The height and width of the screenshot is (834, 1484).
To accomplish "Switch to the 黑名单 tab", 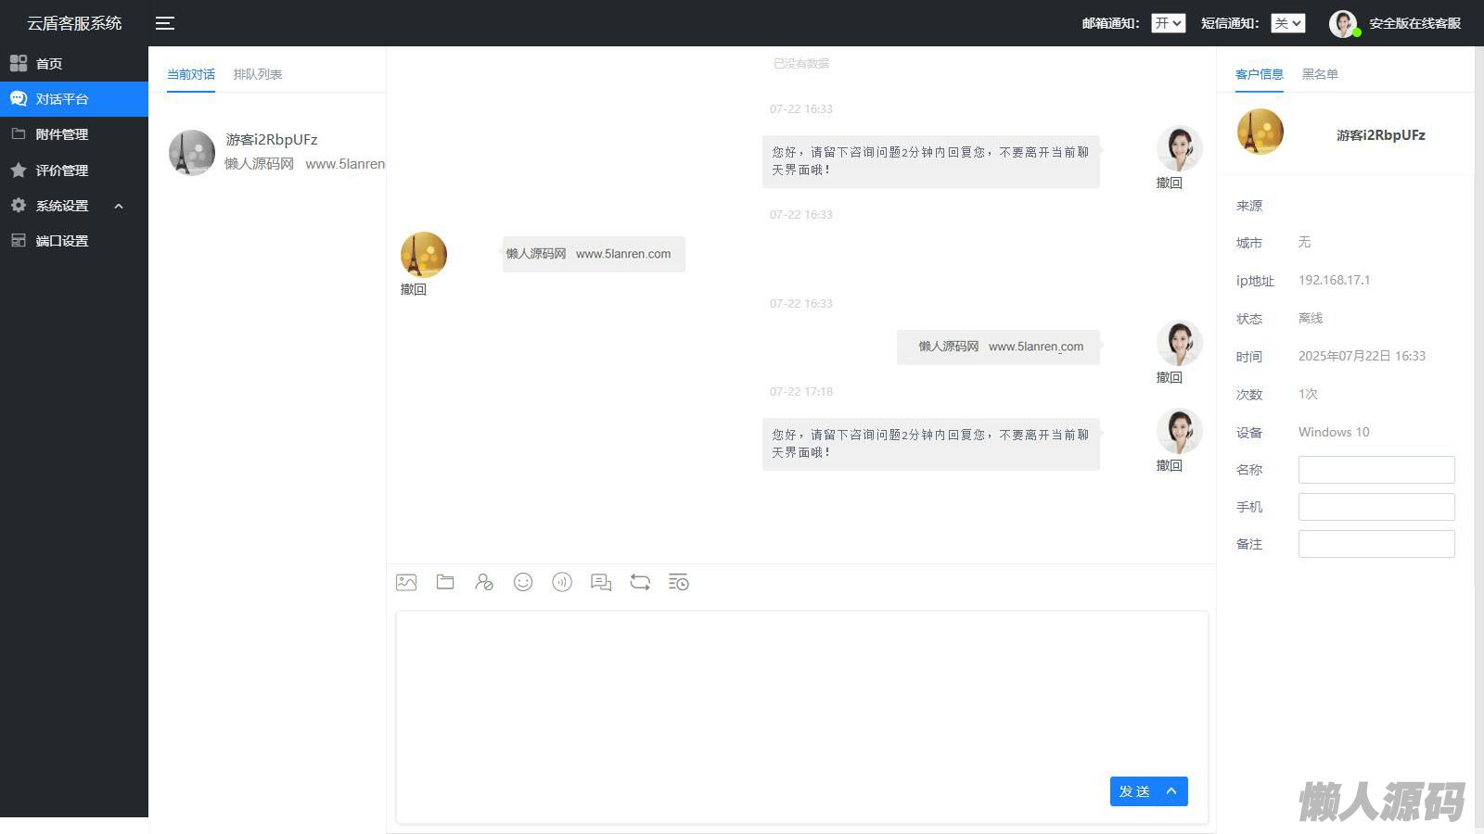I will 1320,74.
